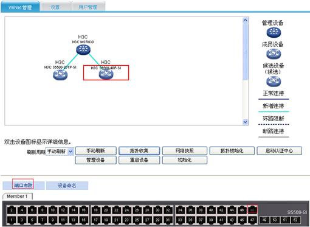The image size is (310, 227).
Task: Open the 设备命名 section
Action: click(67, 186)
